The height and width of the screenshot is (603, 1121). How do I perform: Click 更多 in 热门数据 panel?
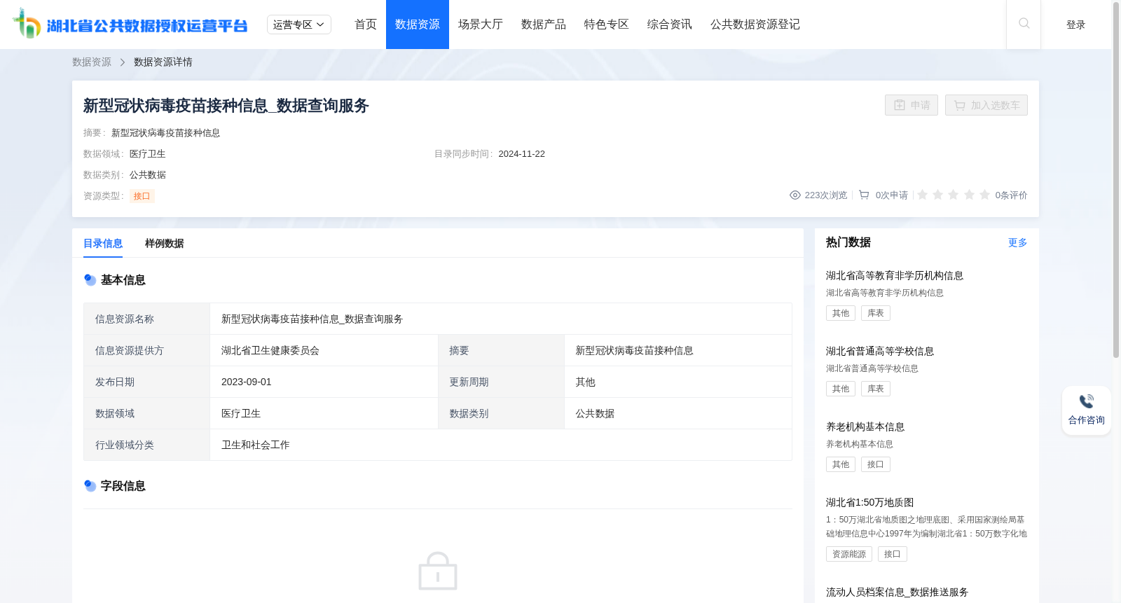1018,242
